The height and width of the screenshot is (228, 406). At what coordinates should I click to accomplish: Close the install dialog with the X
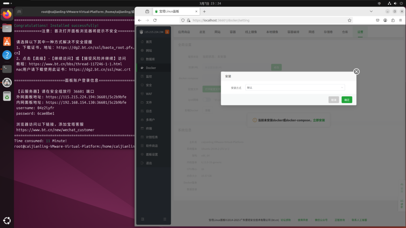pos(356,72)
